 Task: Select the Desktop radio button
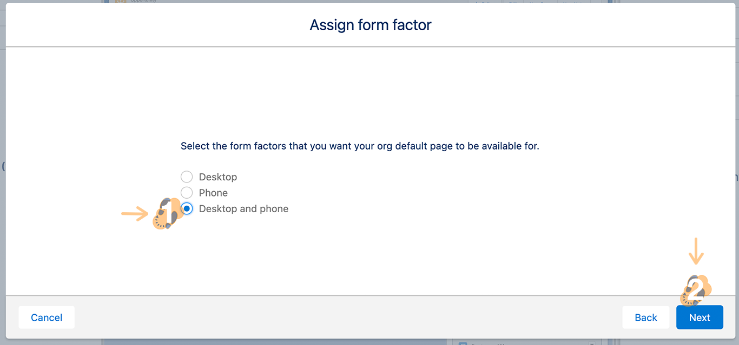click(x=187, y=177)
